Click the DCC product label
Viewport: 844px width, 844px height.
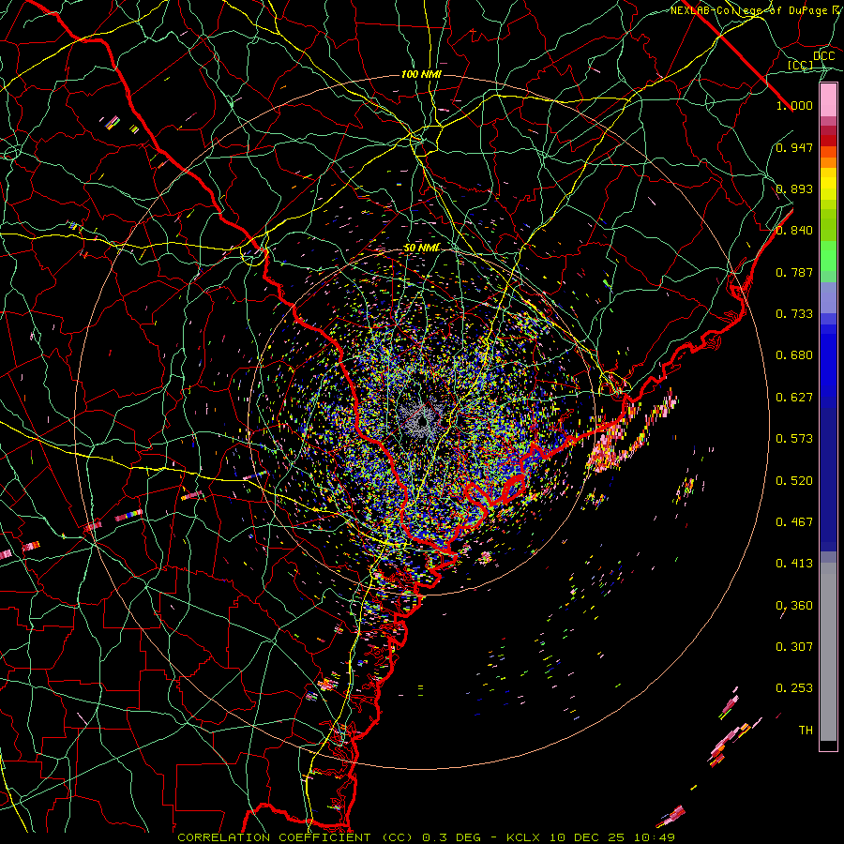coord(823,55)
